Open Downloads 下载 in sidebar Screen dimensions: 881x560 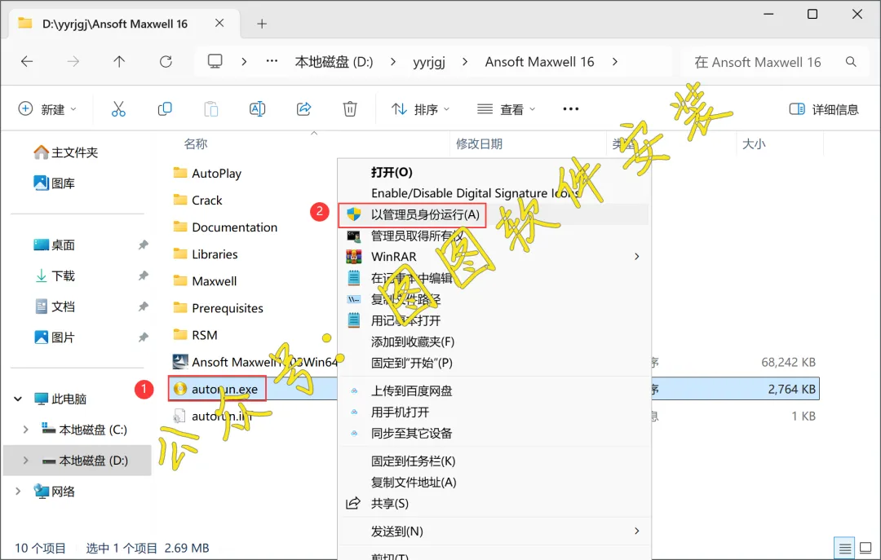tap(55, 276)
